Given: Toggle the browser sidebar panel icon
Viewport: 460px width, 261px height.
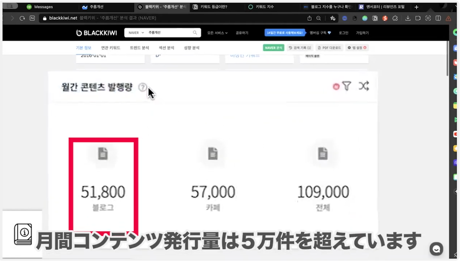Looking at the screenshot, I should click(x=438, y=18).
